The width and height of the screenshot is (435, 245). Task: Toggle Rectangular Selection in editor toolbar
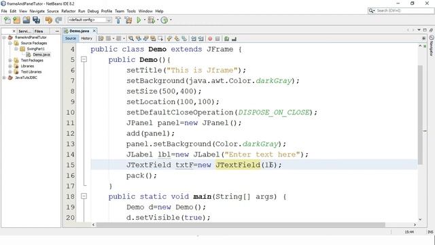coord(160,39)
